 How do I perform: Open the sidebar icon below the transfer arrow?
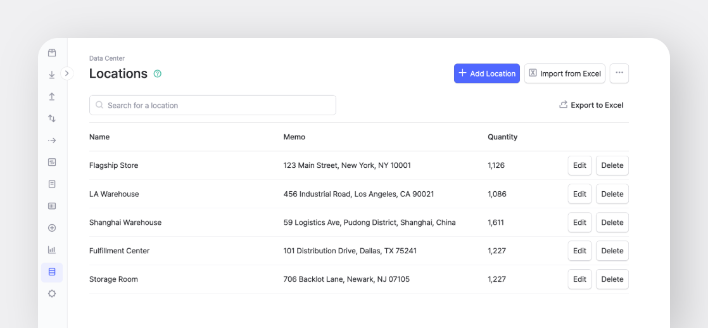pyautogui.click(x=52, y=162)
